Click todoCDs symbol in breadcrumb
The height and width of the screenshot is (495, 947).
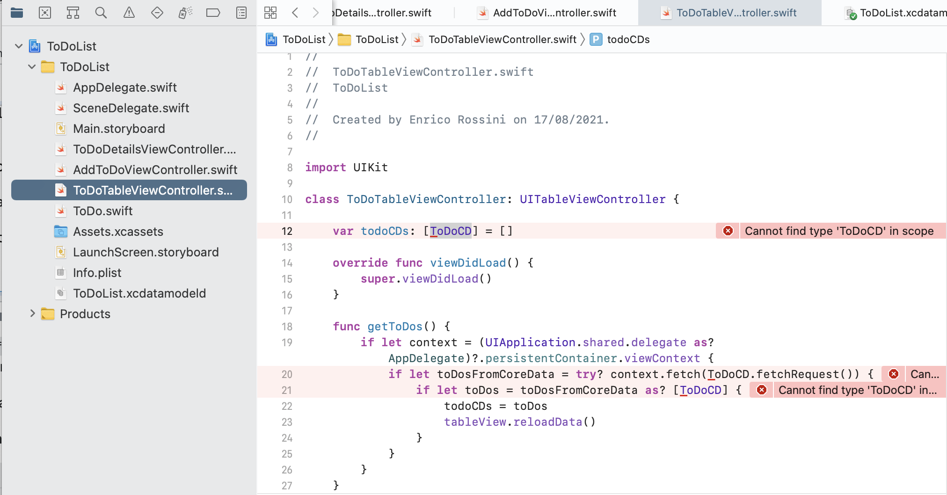click(x=628, y=39)
